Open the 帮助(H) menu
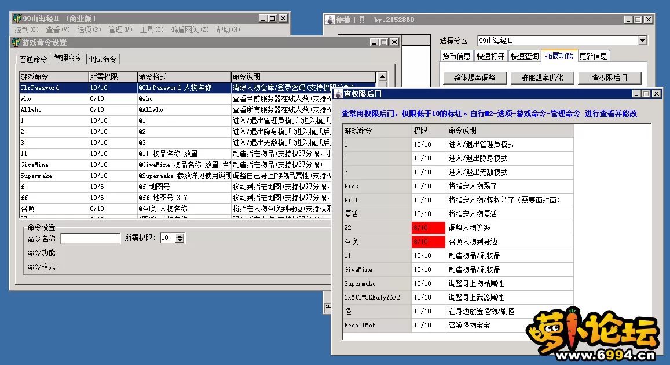Viewport: 670px width, 365px height. (228, 30)
